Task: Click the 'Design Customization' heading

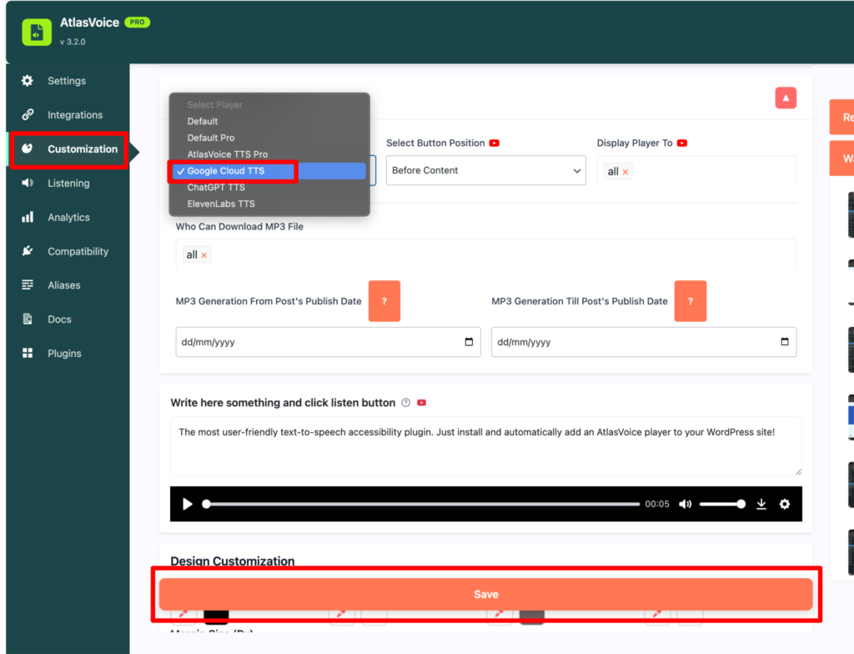Action: coord(233,561)
